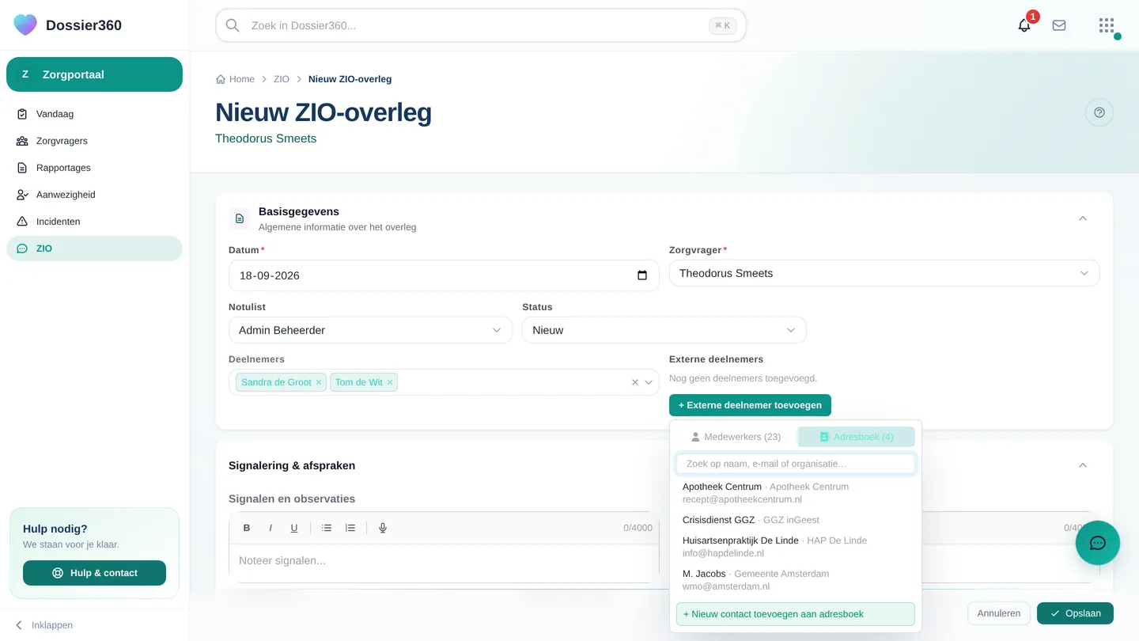Go to Vandaag in the sidebar
The height and width of the screenshot is (641, 1139).
click(94, 114)
